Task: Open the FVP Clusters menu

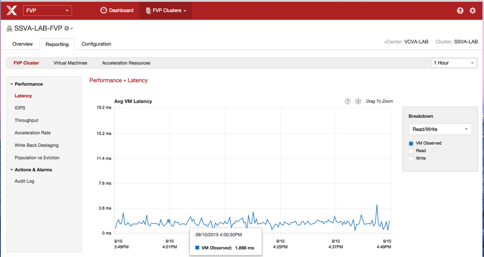Action: click(x=166, y=10)
